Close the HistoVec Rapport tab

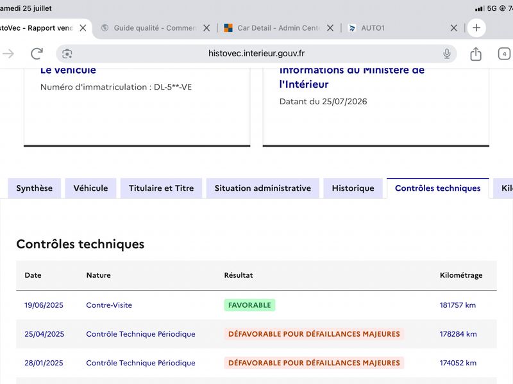83,28
